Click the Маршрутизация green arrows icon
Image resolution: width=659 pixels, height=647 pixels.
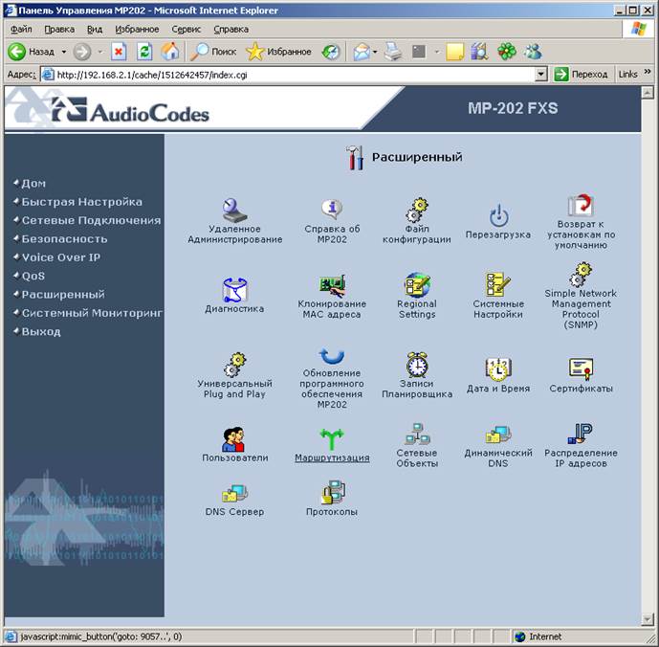tap(332, 439)
